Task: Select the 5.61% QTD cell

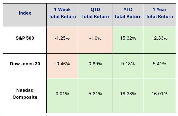Action: (95, 94)
